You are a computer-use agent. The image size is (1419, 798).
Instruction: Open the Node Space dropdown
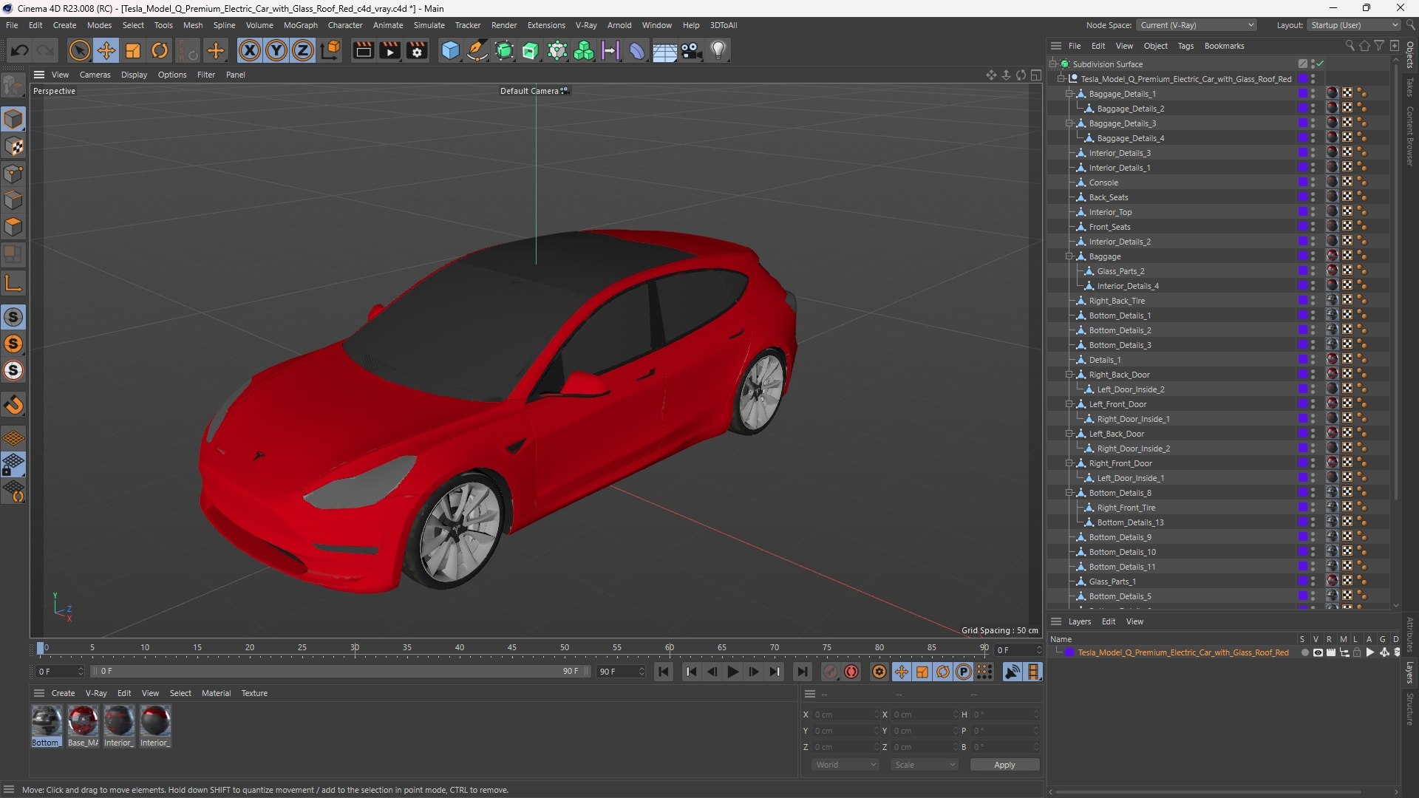click(1197, 25)
